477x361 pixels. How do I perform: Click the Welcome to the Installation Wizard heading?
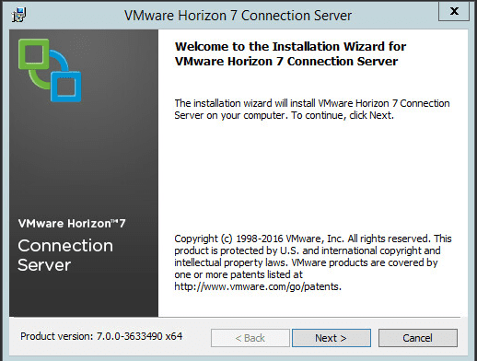point(290,53)
